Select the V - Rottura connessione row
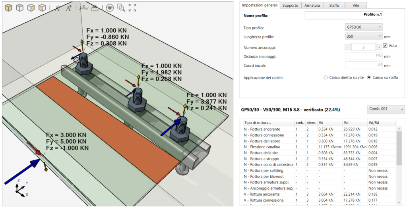The width and height of the screenshot is (407, 208). point(319,200)
